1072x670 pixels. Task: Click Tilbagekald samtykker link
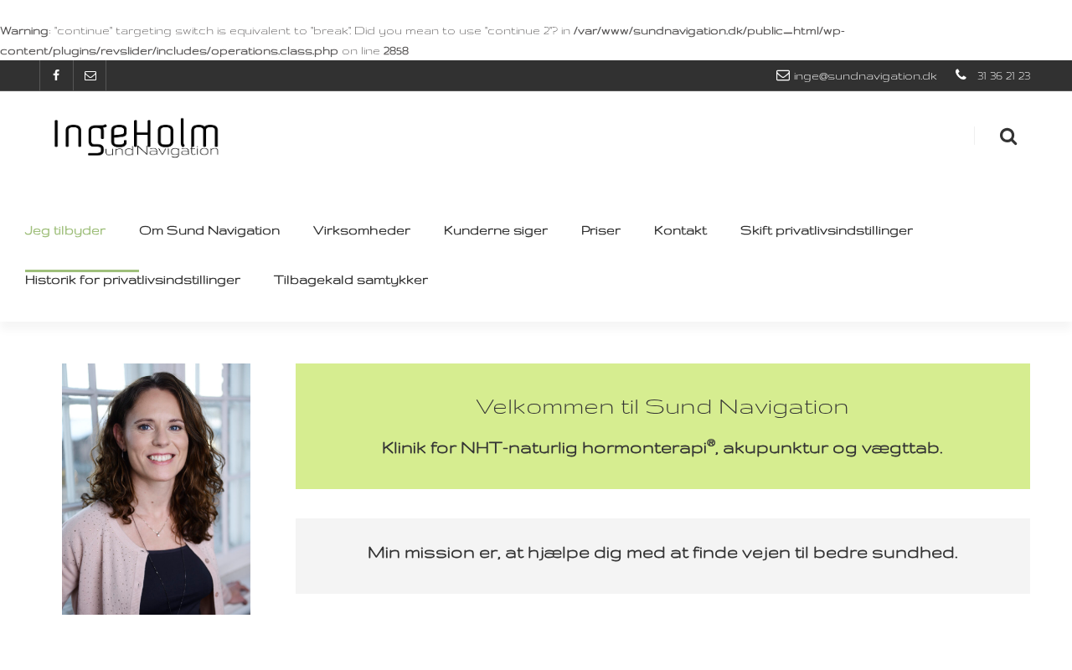click(x=351, y=280)
